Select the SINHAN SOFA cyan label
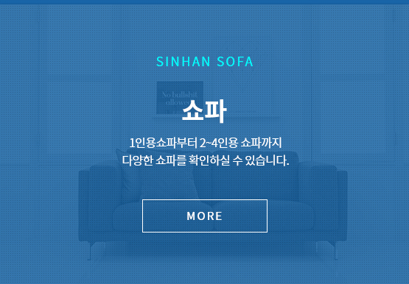Screen dimensions: 409x284 [x=205, y=62]
